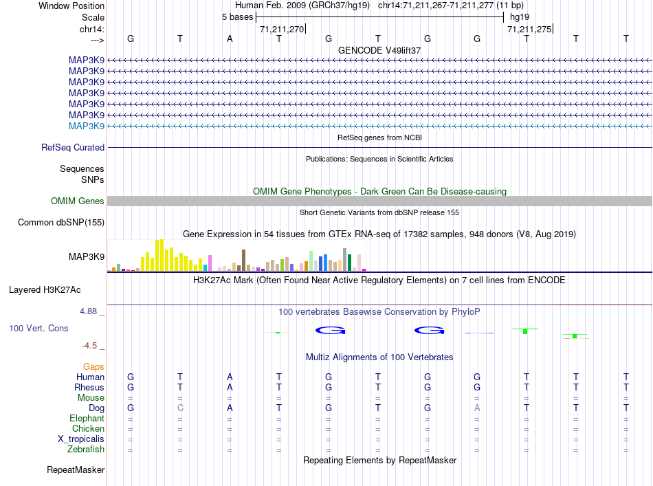Viewport: 653px width, 486px height.
Task: Select the 'Dog' species row label
Action: tap(97, 408)
